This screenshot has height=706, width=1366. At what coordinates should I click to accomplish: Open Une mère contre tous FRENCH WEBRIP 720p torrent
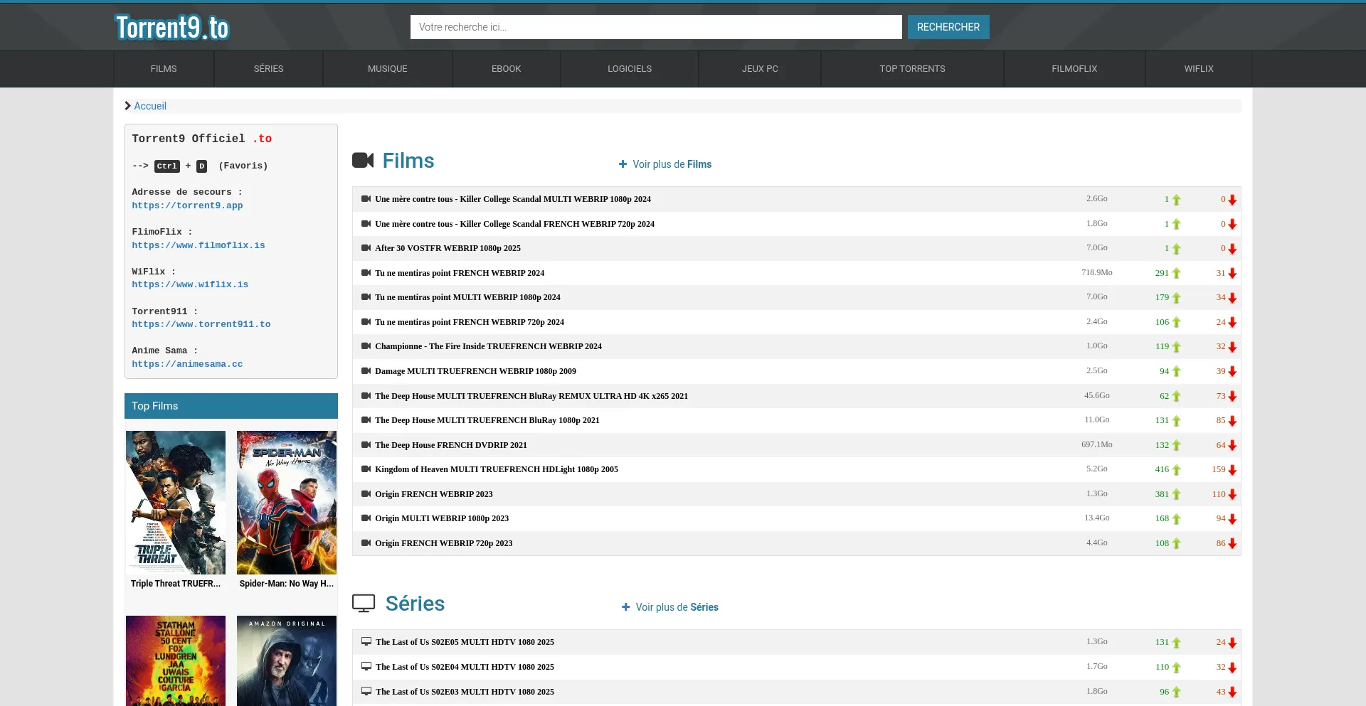point(515,224)
